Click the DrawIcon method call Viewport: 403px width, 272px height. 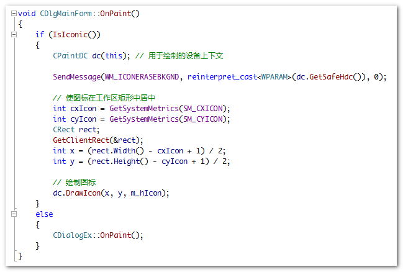83,193
